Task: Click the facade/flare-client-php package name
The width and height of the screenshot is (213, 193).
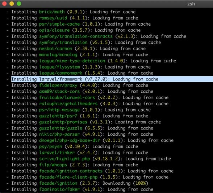Action: pos(68,177)
